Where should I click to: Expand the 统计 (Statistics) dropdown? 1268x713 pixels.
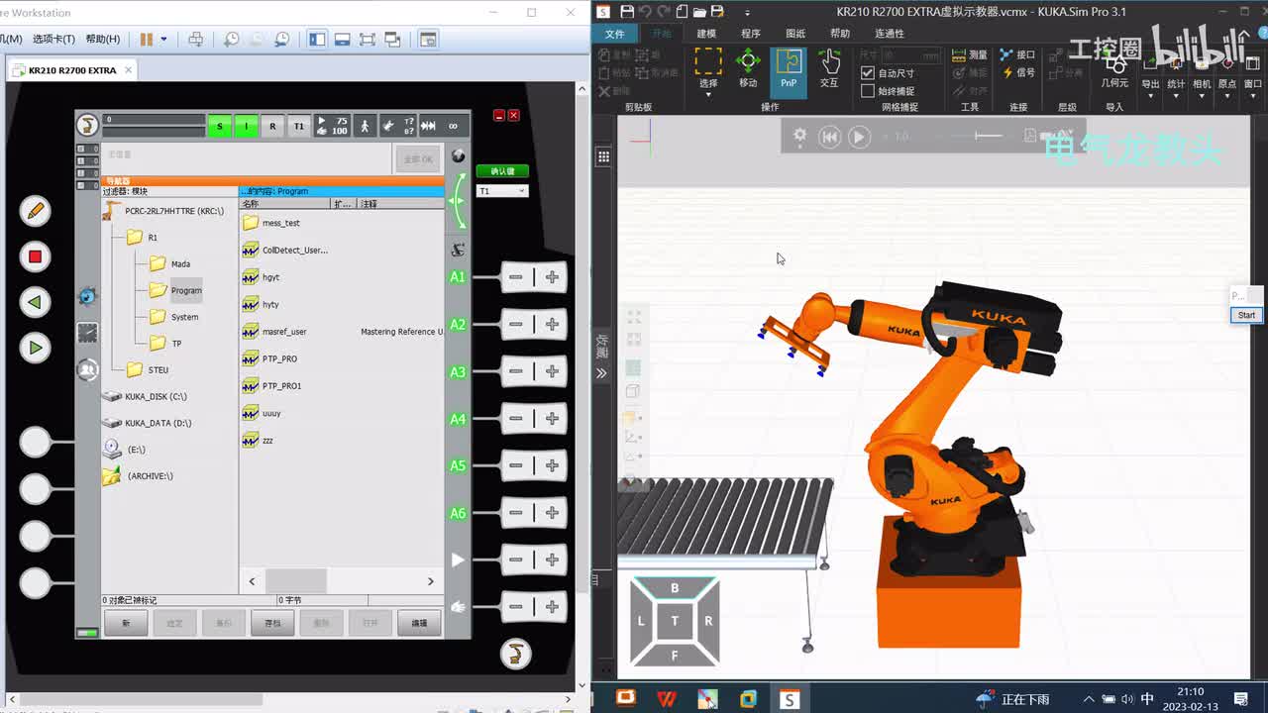[x=1176, y=95]
